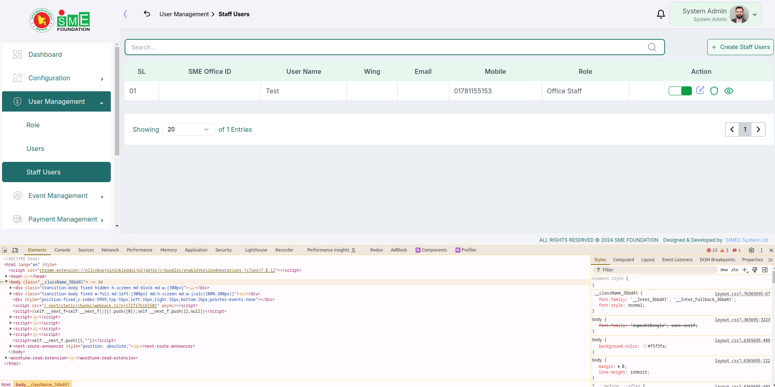Image resolution: width=775 pixels, height=387 pixels.
Task: Toggle computed styles sidebar icon
Action: click(x=765, y=270)
